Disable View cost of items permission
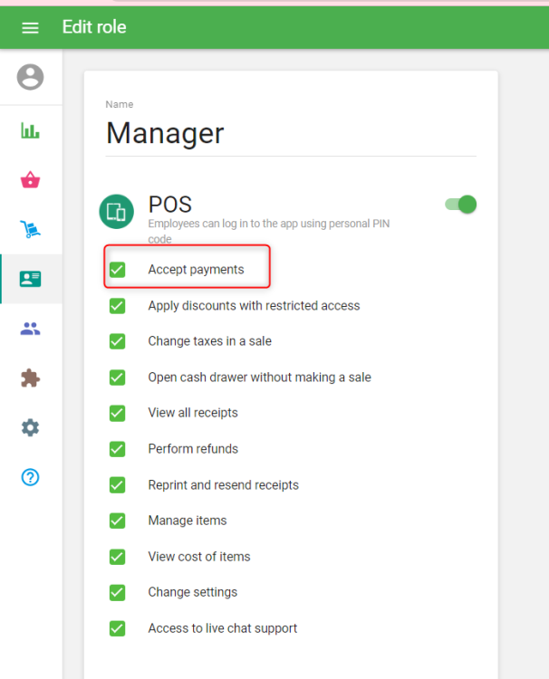549x679 pixels. tap(118, 557)
